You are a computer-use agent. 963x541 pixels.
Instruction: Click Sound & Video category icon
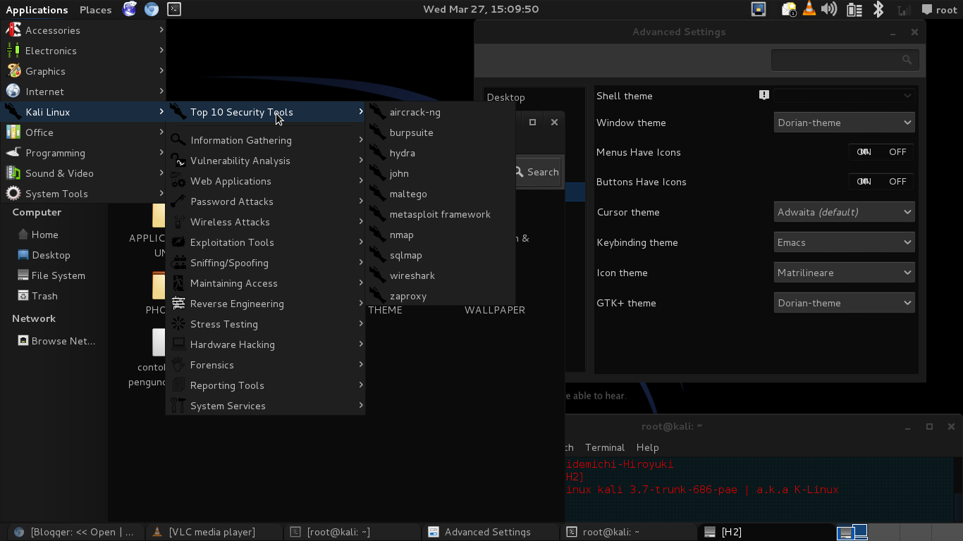[13, 173]
